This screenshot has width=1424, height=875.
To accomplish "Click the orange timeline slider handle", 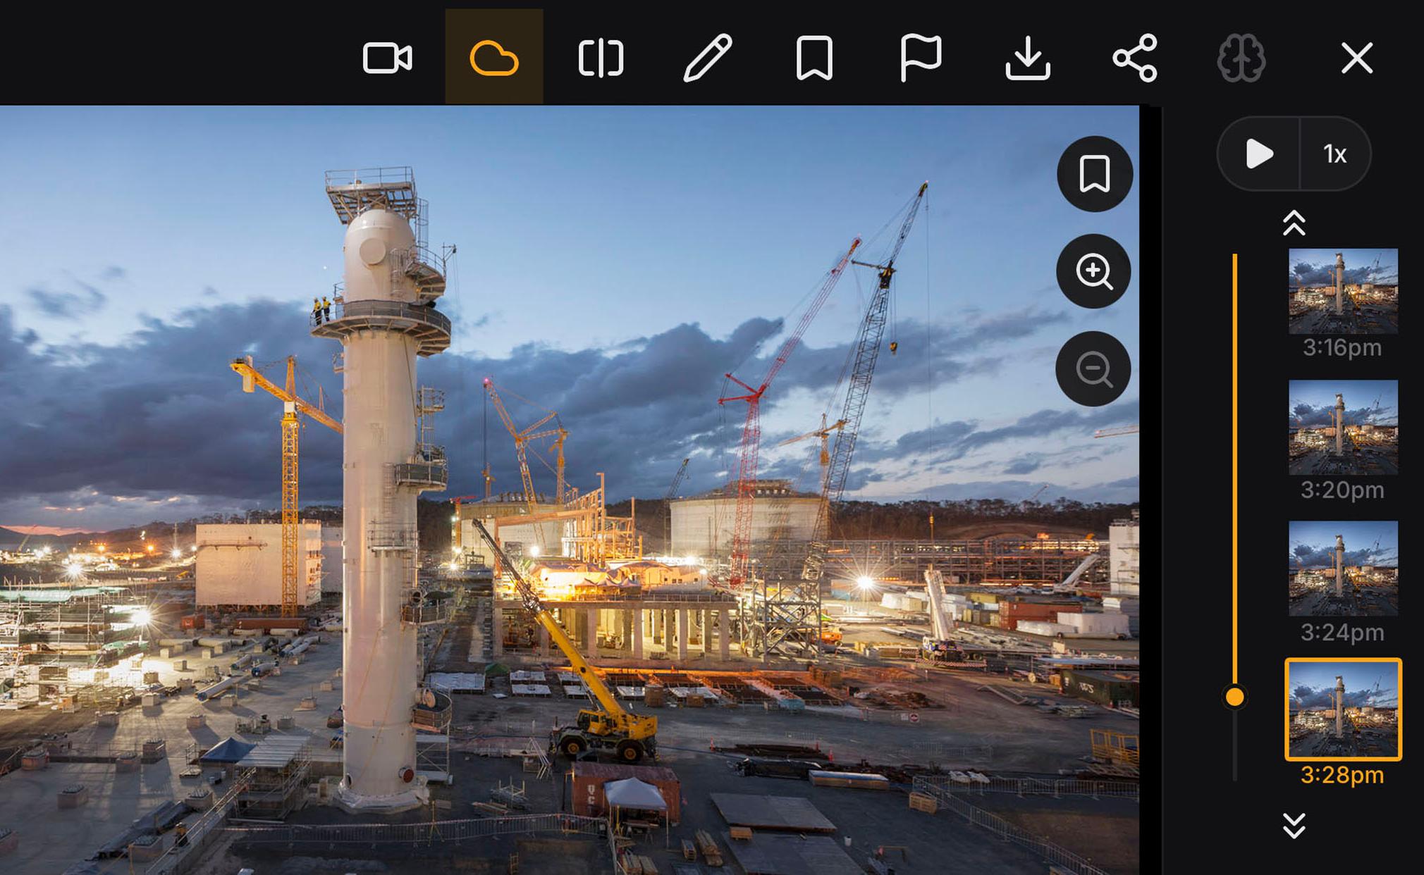I will 1235,697.
